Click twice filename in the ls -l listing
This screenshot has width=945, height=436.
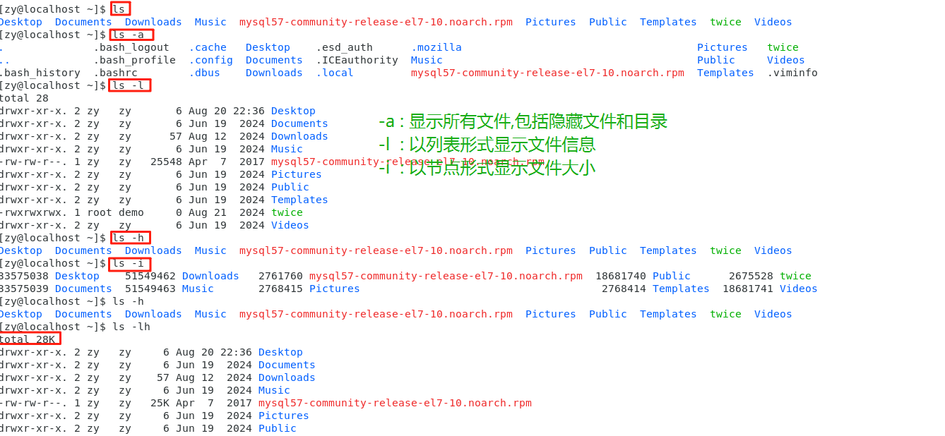[287, 212]
